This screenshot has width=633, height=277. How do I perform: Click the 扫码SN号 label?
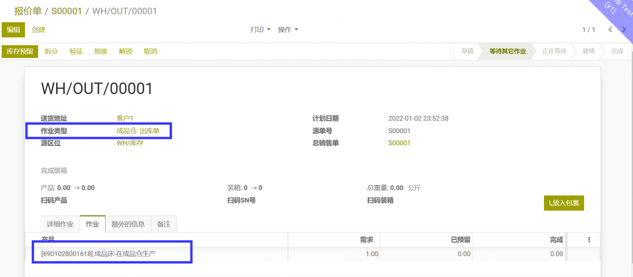(241, 200)
